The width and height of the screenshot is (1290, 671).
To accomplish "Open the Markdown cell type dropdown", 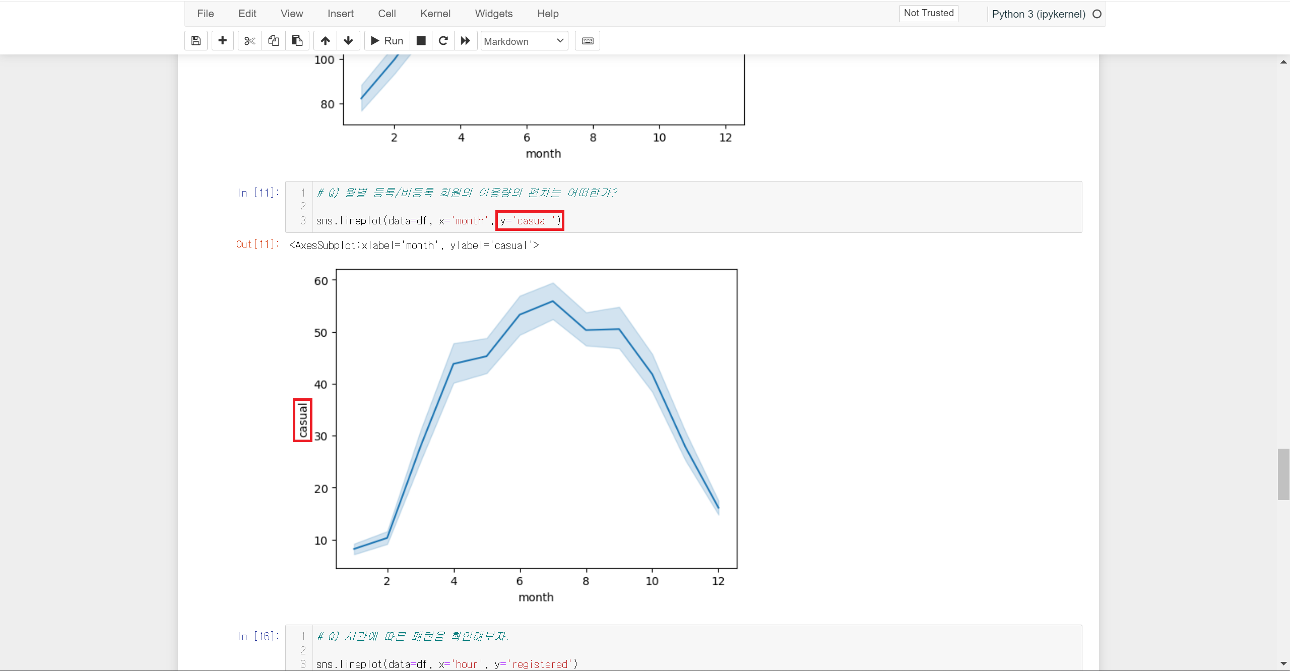I will pos(524,41).
